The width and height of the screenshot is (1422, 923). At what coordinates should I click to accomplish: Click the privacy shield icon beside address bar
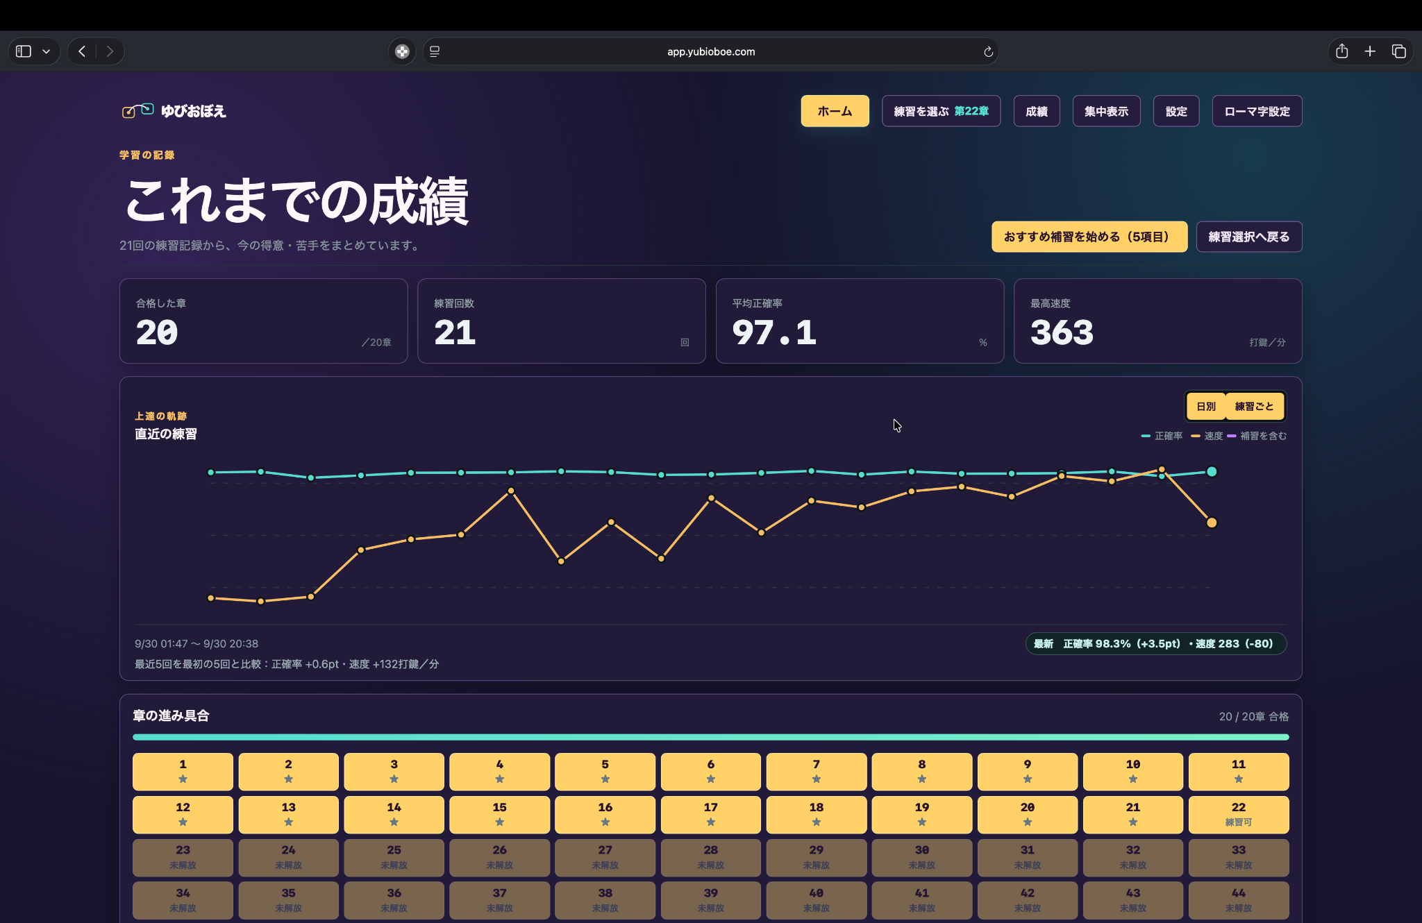point(402,51)
